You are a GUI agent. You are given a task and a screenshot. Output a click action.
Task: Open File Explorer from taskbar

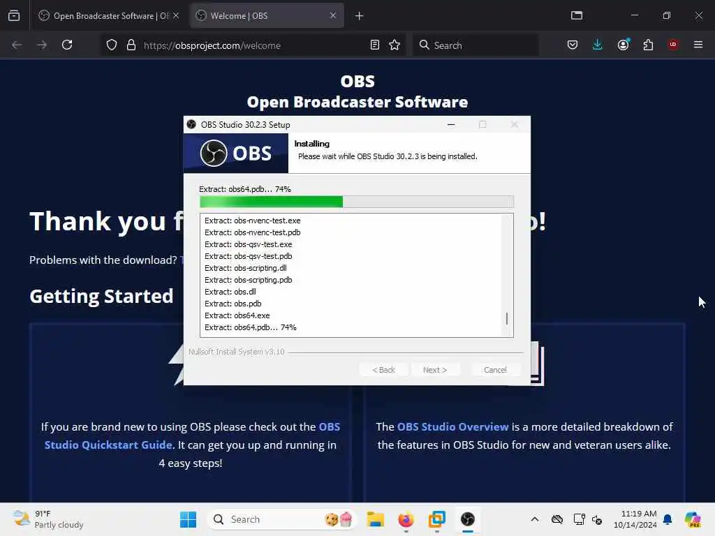375,519
